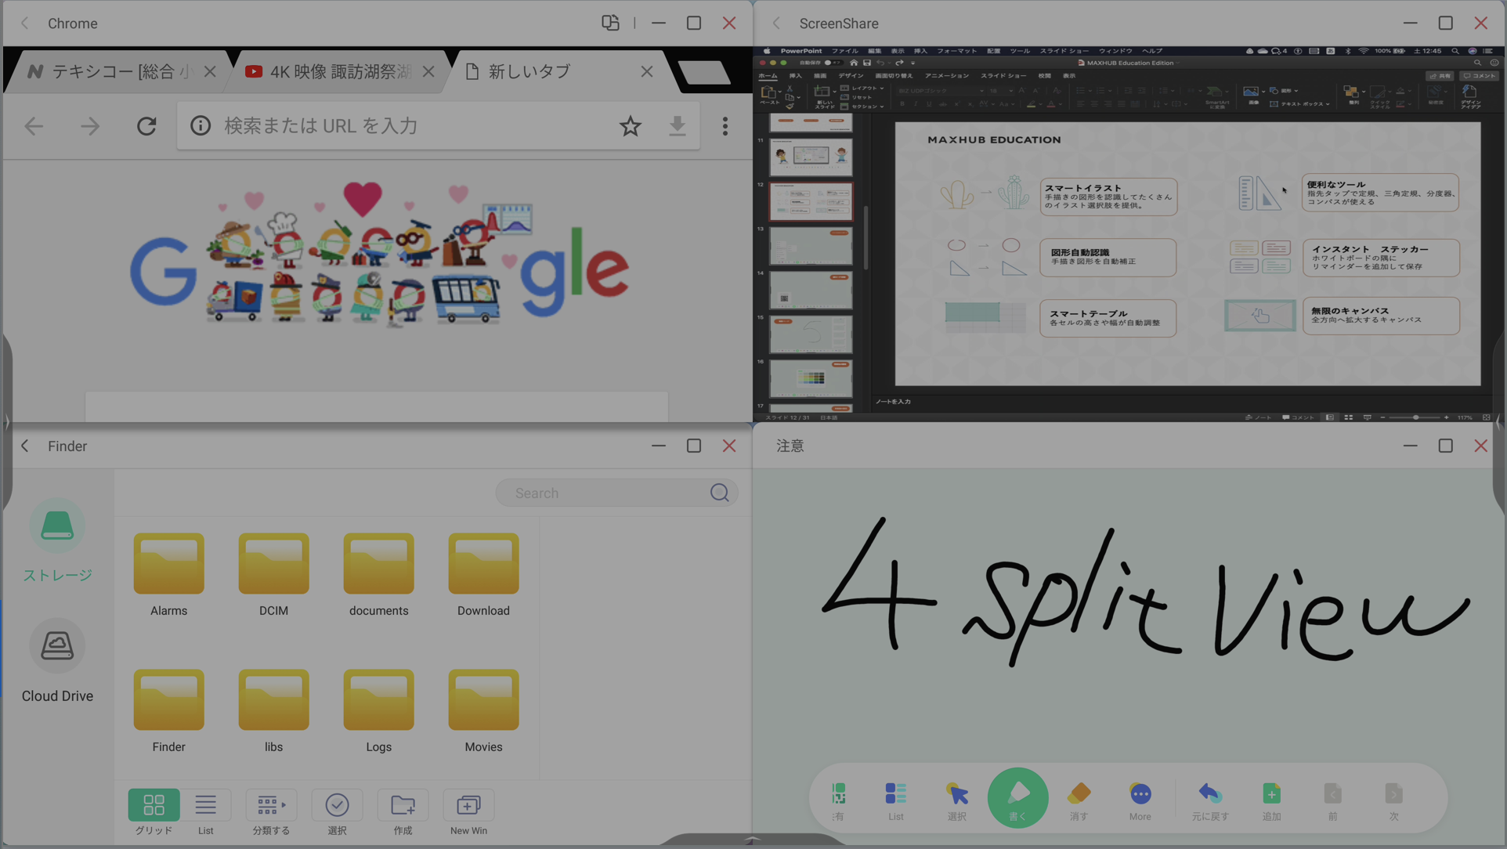1507x849 pixels.
Task: Select slide 11 thumbnail in PowerPoint
Action: click(x=811, y=157)
